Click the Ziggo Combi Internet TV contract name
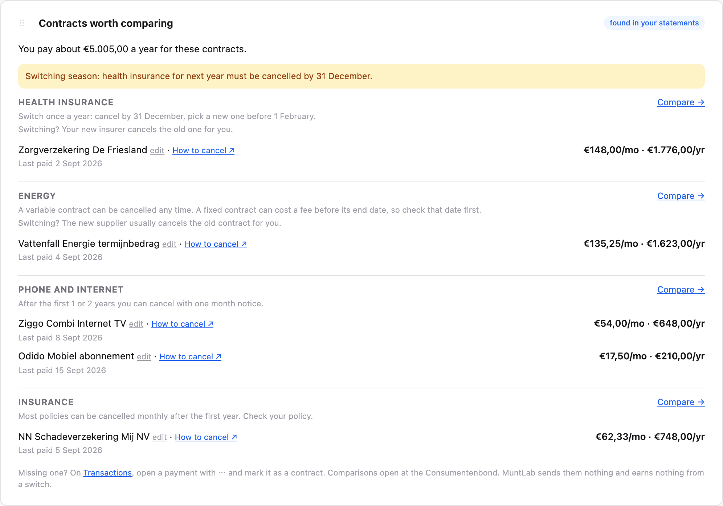Viewport: 723px width, 506px height. pos(72,323)
